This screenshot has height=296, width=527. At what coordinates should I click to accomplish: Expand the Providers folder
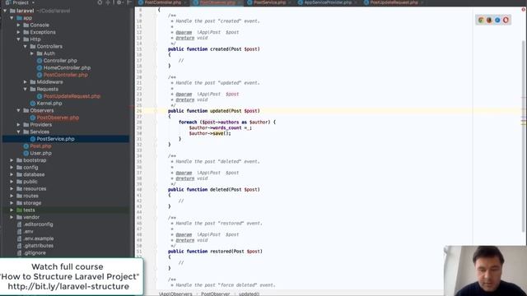pos(18,124)
